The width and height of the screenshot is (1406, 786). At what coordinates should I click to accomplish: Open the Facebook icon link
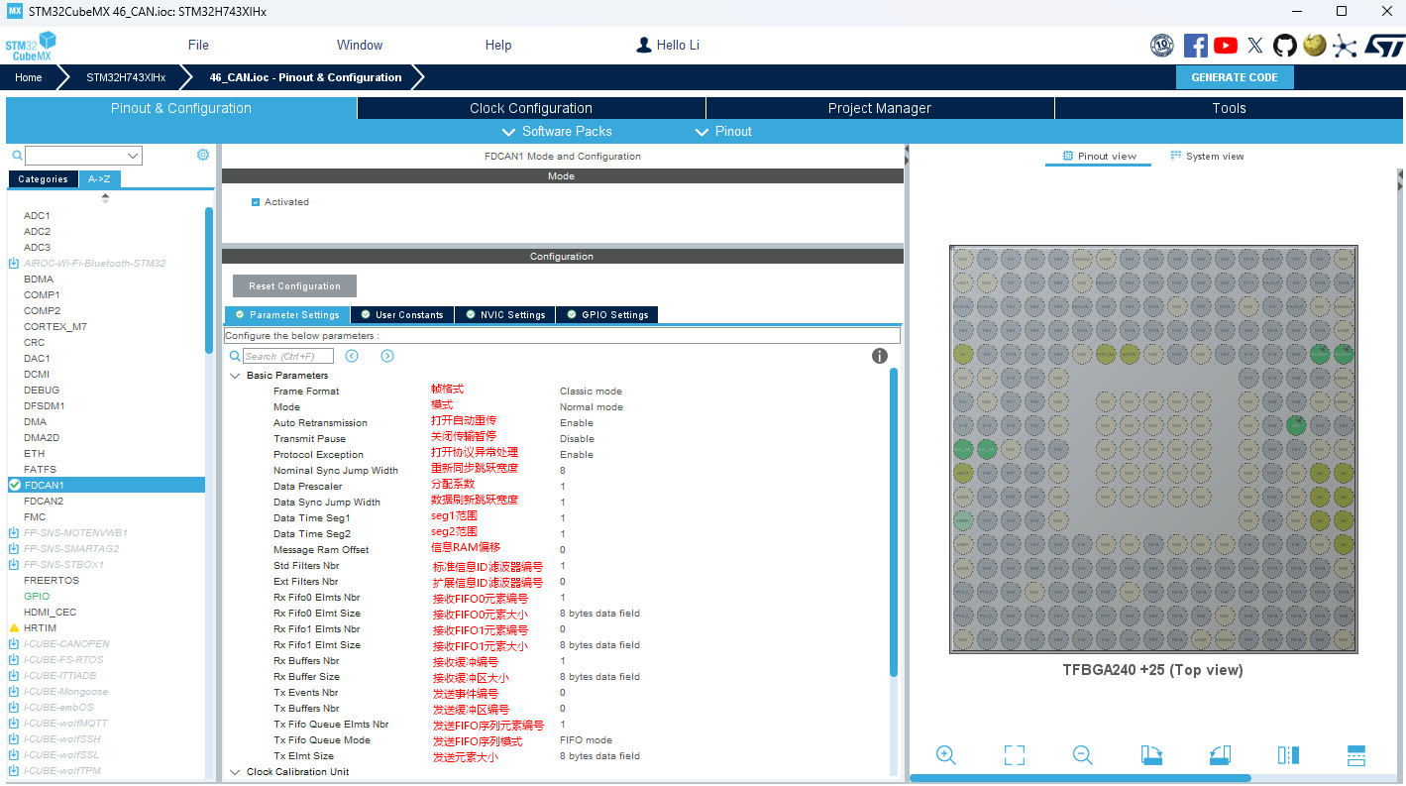(1195, 45)
